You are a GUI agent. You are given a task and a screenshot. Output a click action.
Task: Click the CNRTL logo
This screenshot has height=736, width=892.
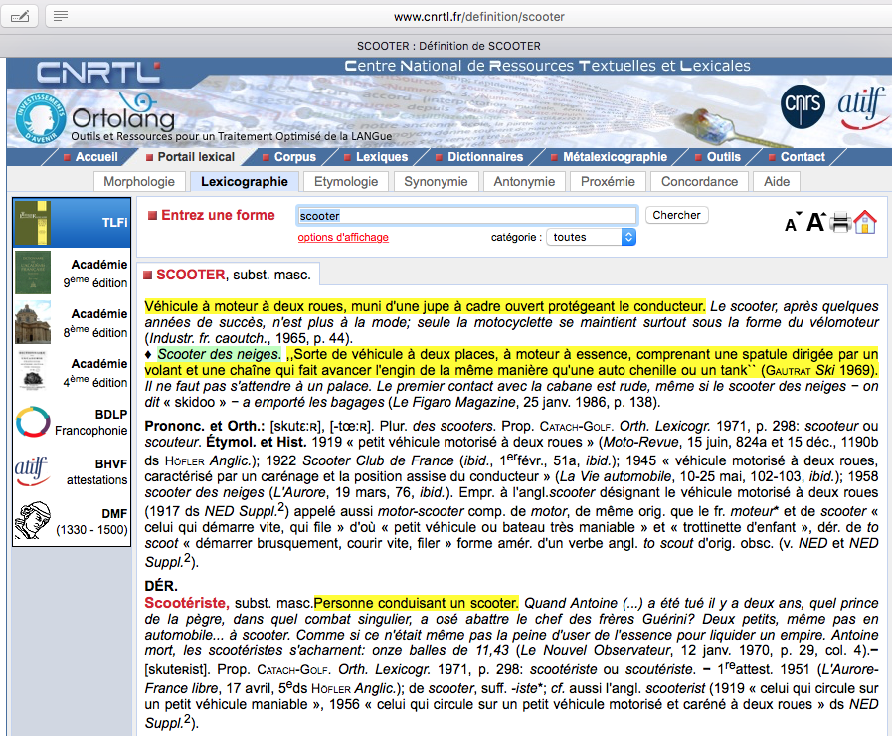click(x=98, y=72)
